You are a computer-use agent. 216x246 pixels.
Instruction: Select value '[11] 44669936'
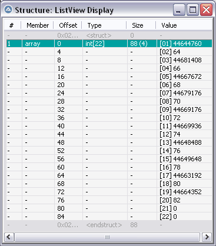click(181, 126)
